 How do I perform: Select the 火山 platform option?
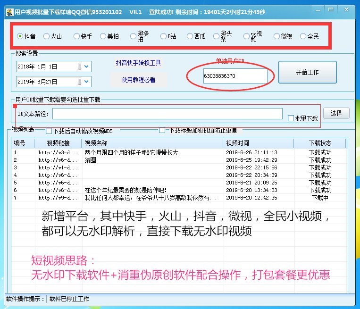tap(46, 36)
